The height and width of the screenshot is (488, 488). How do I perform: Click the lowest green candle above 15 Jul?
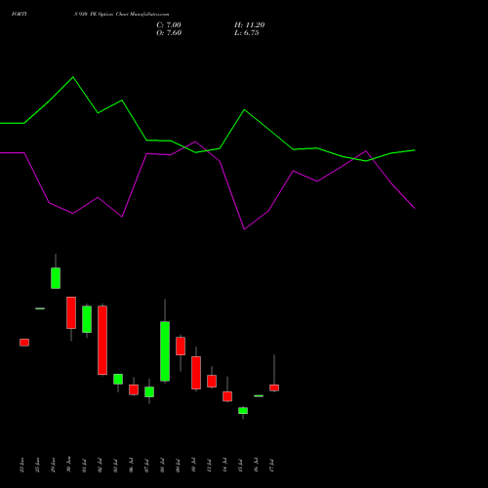coord(243,411)
